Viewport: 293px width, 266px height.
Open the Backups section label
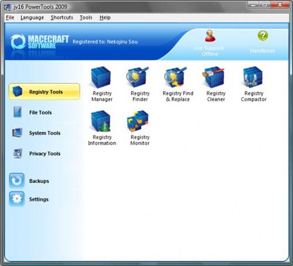pyautogui.click(x=39, y=181)
